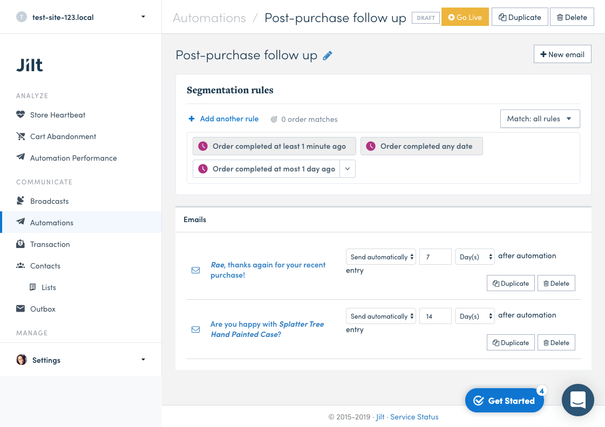
Task: Open Automation Performance in sidebar
Action: [73, 158]
